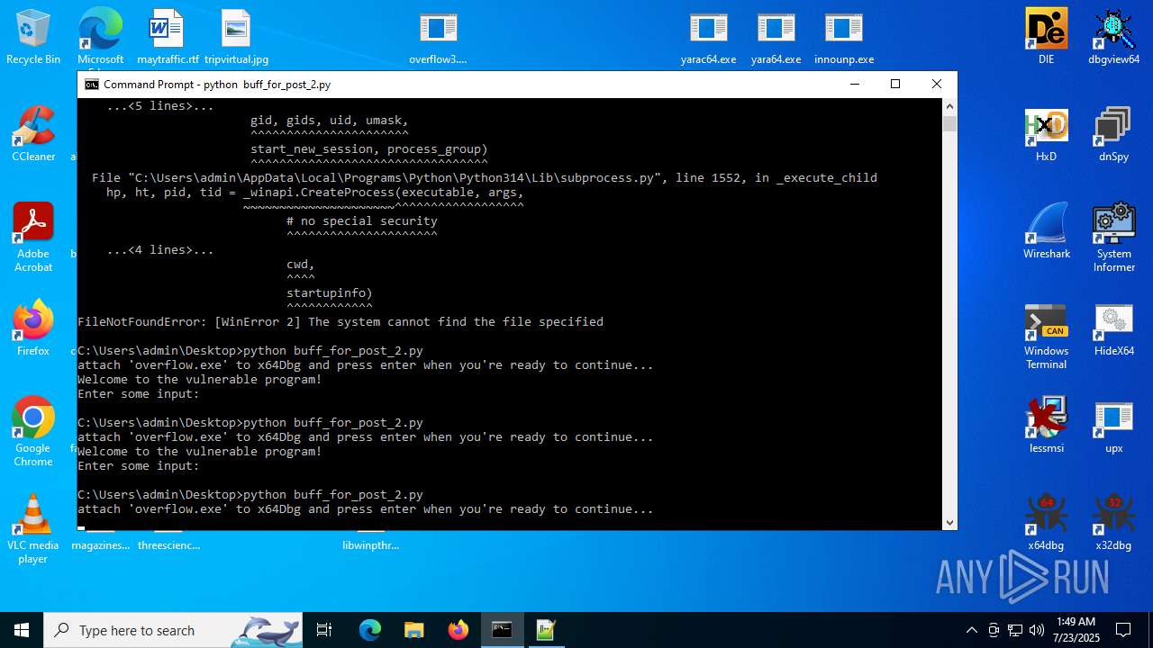This screenshot has width=1153, height=648.
Task: Open tripvirtual.jpg image file
Action: coord(236,37)
